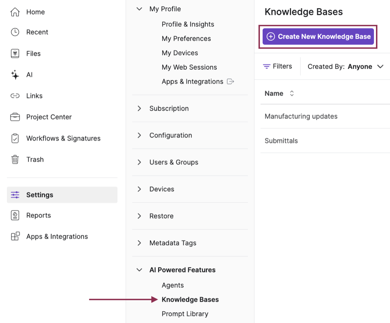This screenshot has height=323, width=390.
Task: Open the Apps & Integrations external link icon
Action: point(230,81)
